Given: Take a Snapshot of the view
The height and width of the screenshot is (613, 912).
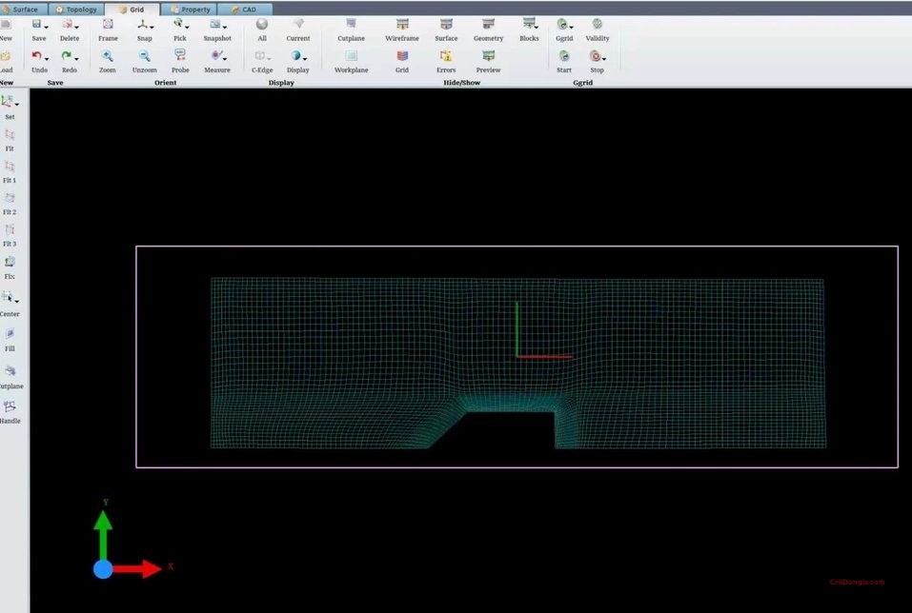Looking at the screenshot, I should 215,24.
